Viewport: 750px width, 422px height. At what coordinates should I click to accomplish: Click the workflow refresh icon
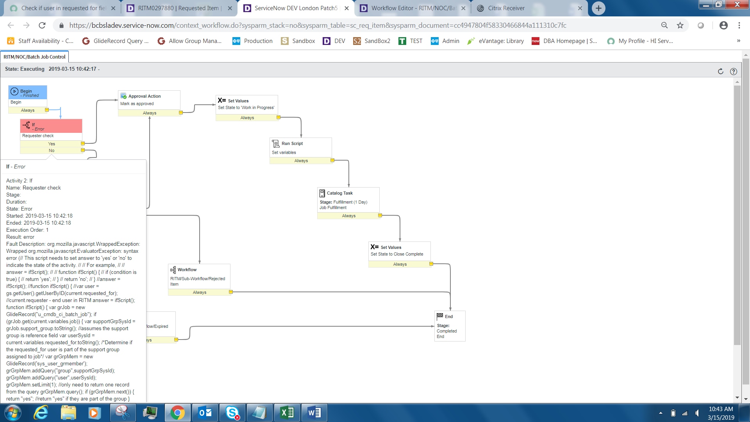pos(721,71)
